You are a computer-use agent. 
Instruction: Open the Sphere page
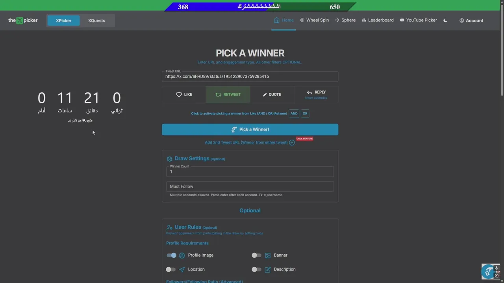coord(345,20)
